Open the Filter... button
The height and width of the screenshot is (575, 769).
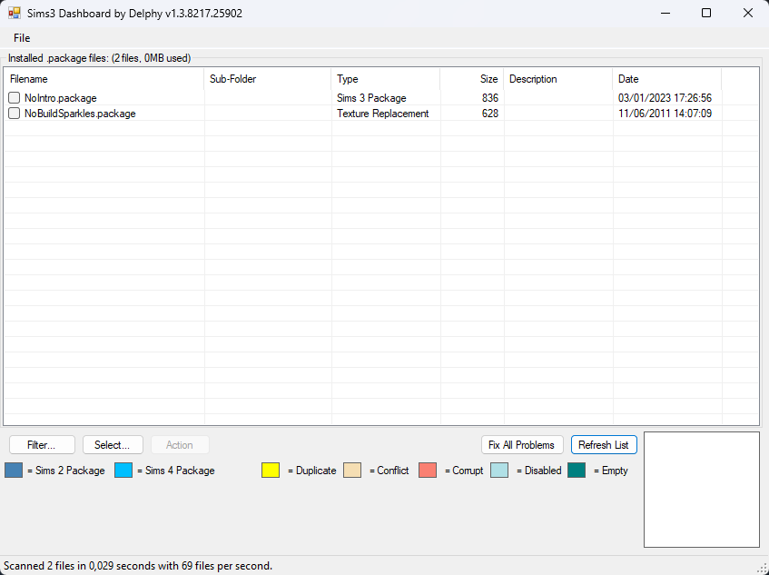pyautogui.click(x=42, y=445)
